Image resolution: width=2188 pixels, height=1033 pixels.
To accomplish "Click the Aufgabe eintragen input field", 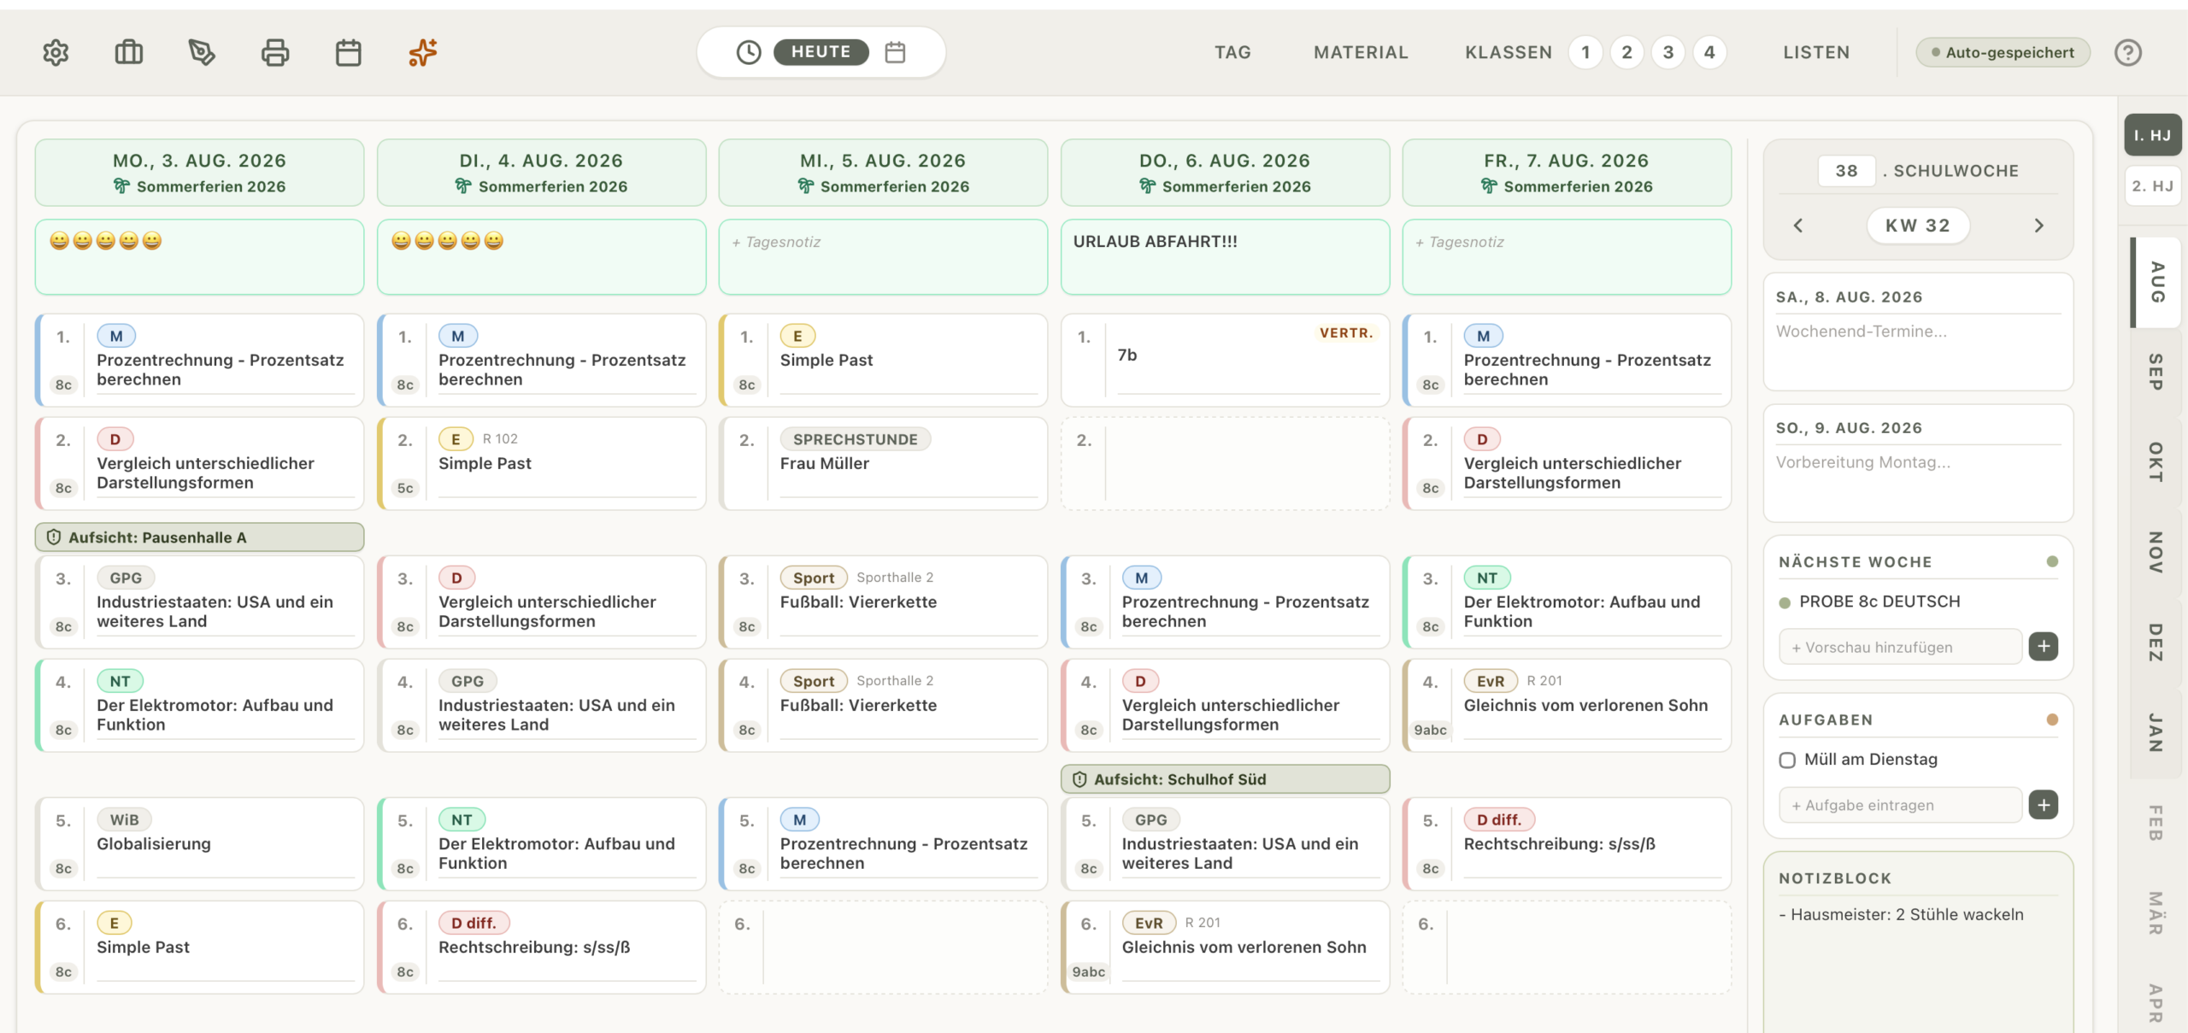I will [1901, 805].
